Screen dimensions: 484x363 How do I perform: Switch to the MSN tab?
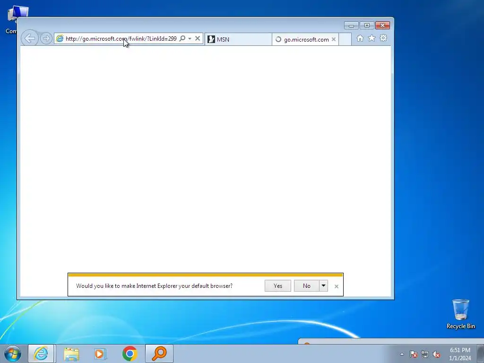[x=238, y=39]
